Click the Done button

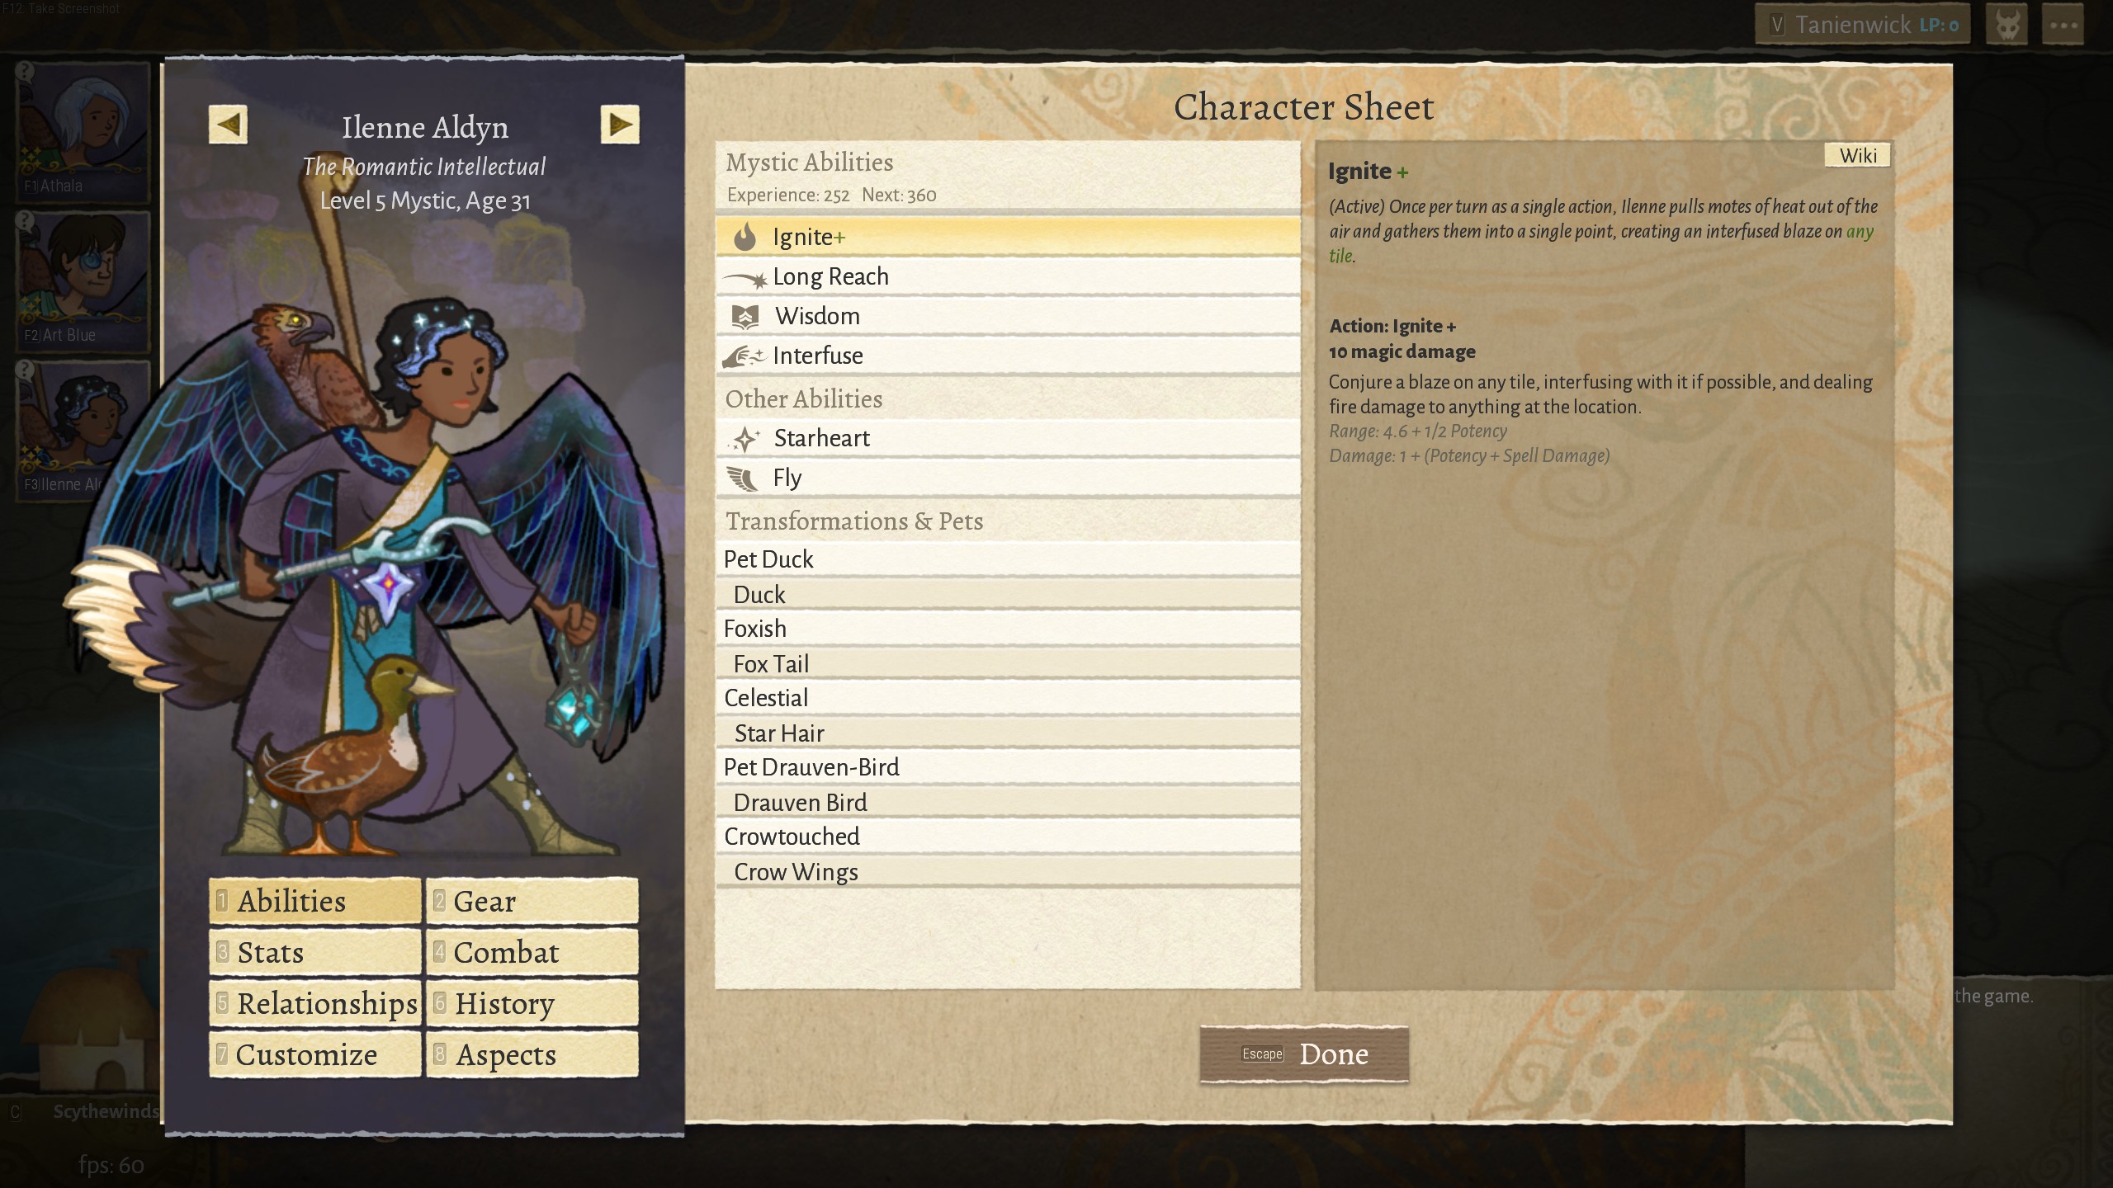click(x=1304, y=1054)
